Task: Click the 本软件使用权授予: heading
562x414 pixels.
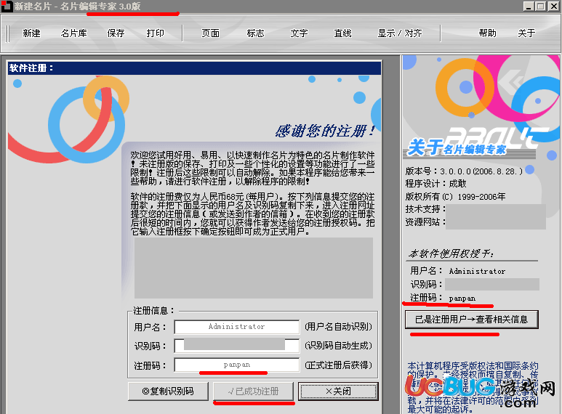Action: (451, 254)
